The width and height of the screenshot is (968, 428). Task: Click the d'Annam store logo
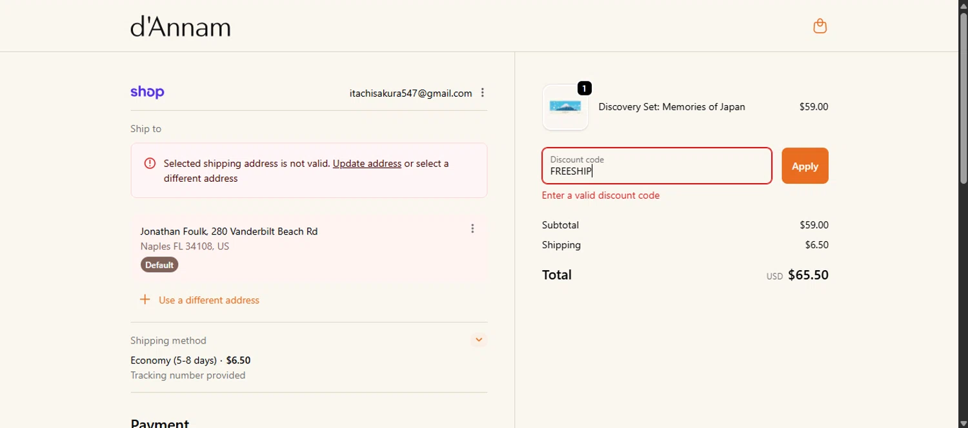(x=180, y=26)
